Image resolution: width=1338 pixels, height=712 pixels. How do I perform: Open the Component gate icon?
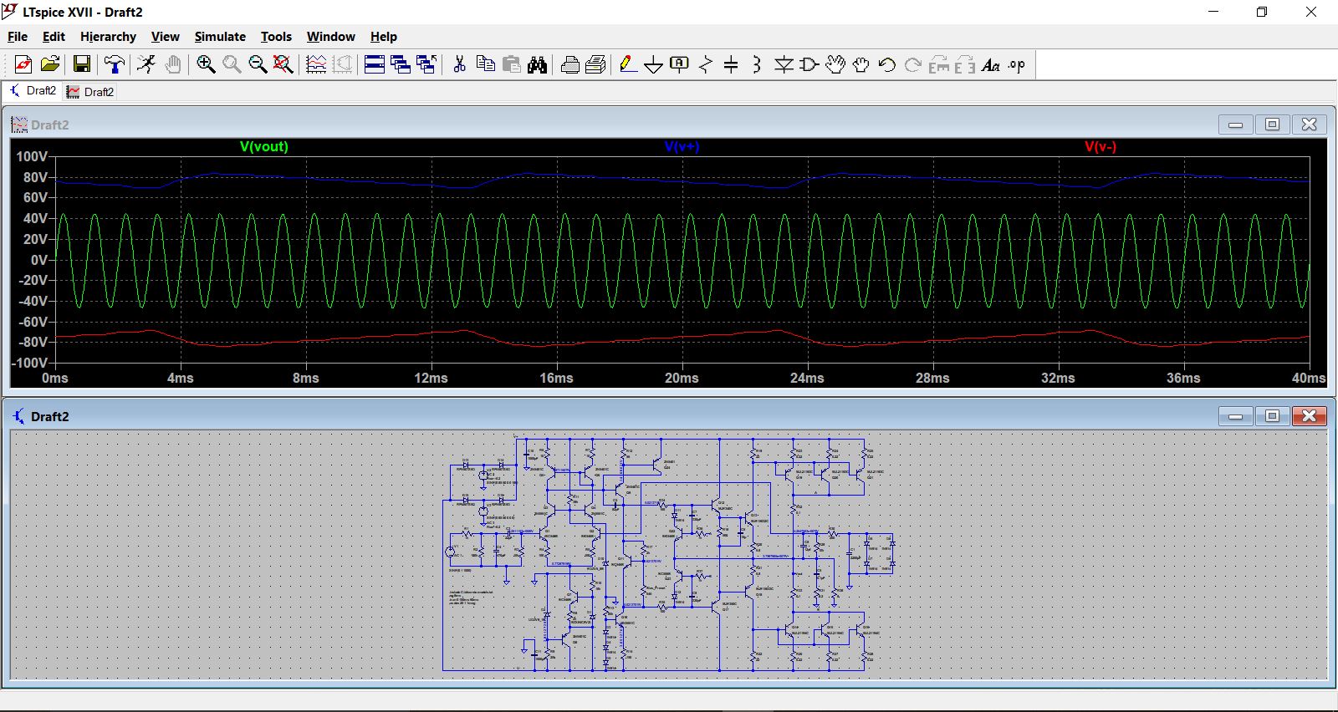point(809,64)
